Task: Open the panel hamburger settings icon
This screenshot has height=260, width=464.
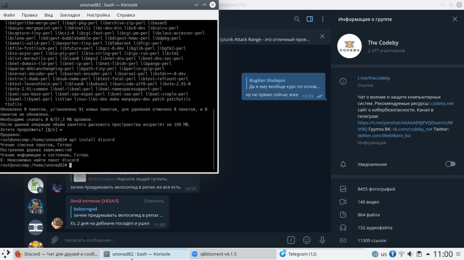Action: pyautogui.click(x=459, y=254)
